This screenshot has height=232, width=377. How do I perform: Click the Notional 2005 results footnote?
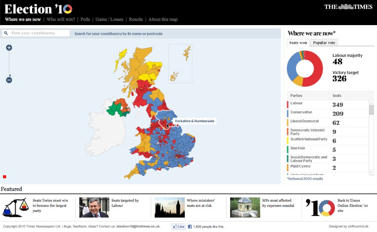coord(305,179)
